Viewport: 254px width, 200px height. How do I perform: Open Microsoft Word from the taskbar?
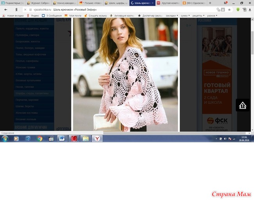pyautogui.click(x=62, y=138)
